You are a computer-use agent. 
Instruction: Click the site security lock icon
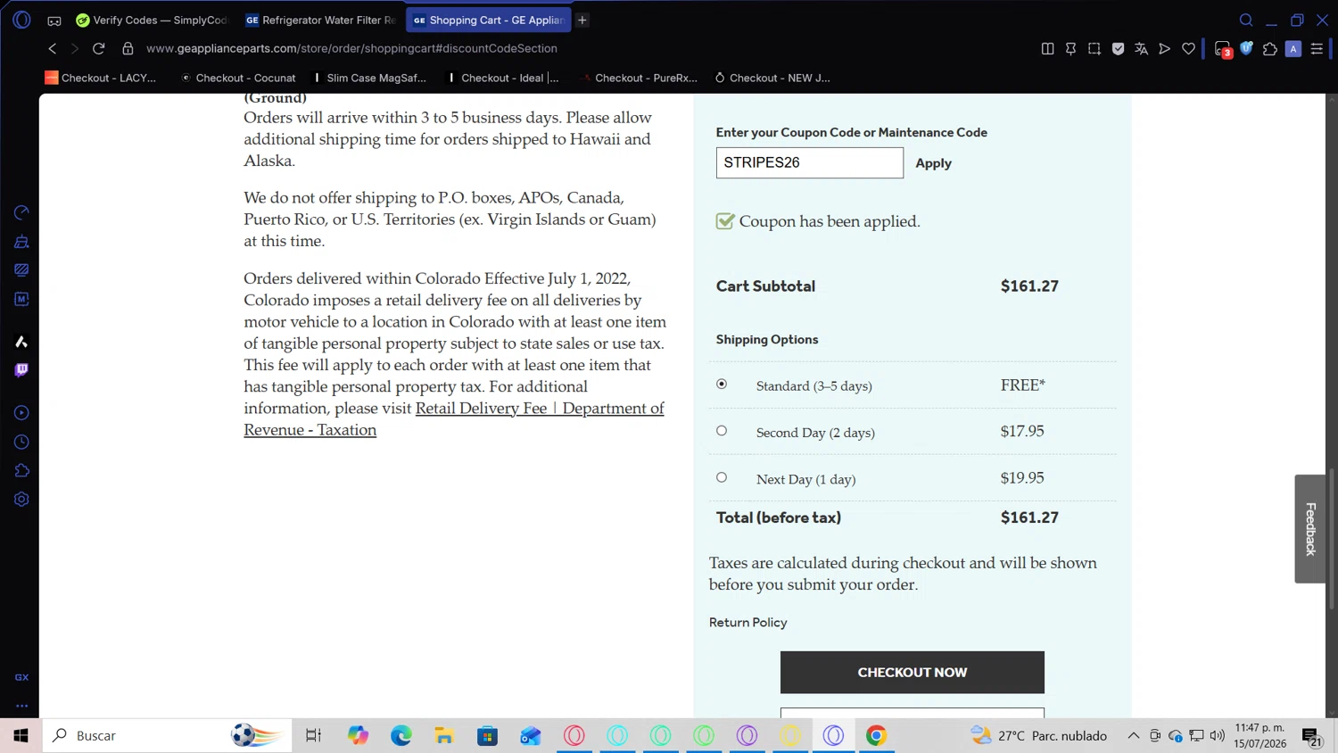[128, 48]
